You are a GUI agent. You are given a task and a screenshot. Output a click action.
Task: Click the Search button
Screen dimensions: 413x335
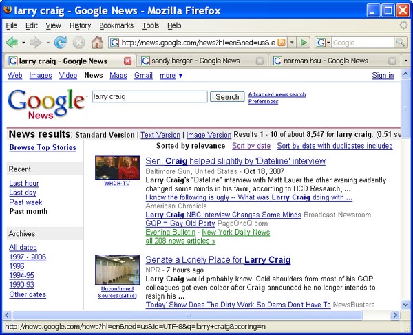coord(227,97)
